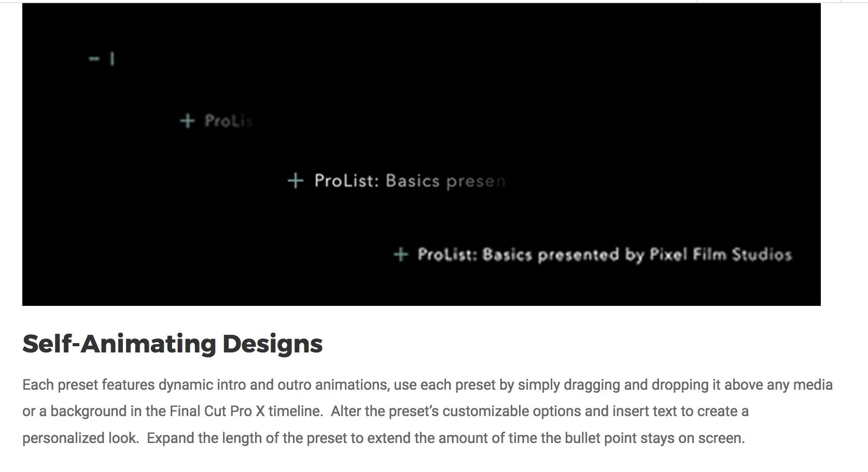Click "Pixel Film Studios" in the preview

[x=721, y=254]
